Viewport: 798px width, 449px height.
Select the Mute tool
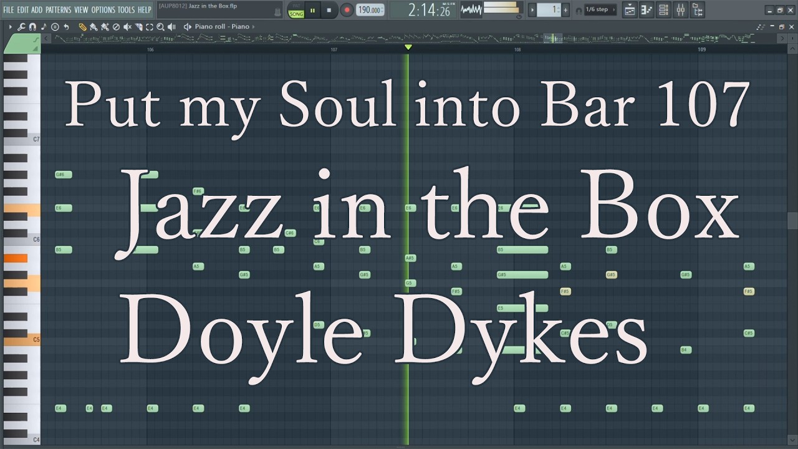127,27
